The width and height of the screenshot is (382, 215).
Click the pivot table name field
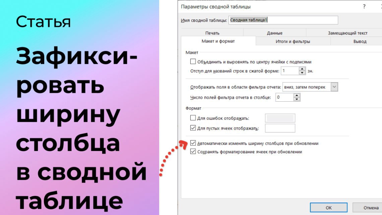(283, 20)
